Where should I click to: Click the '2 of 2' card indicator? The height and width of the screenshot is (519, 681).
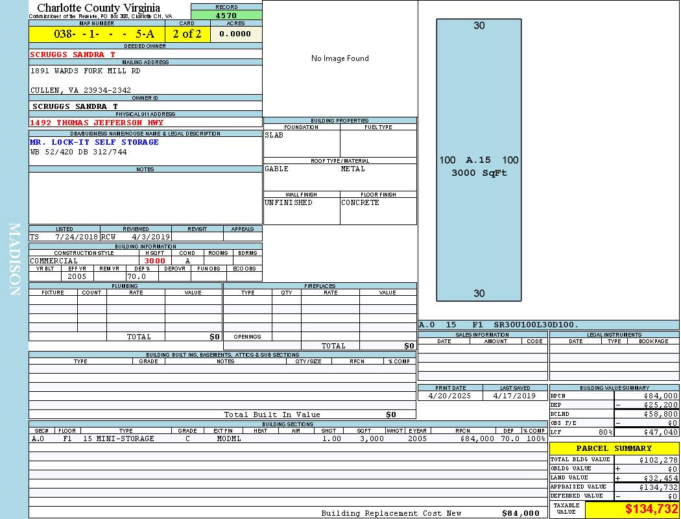click(x=187, y=34)
